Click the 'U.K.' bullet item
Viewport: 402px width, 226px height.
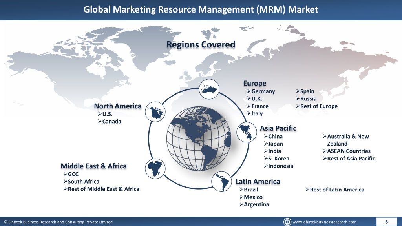point(254,99)
